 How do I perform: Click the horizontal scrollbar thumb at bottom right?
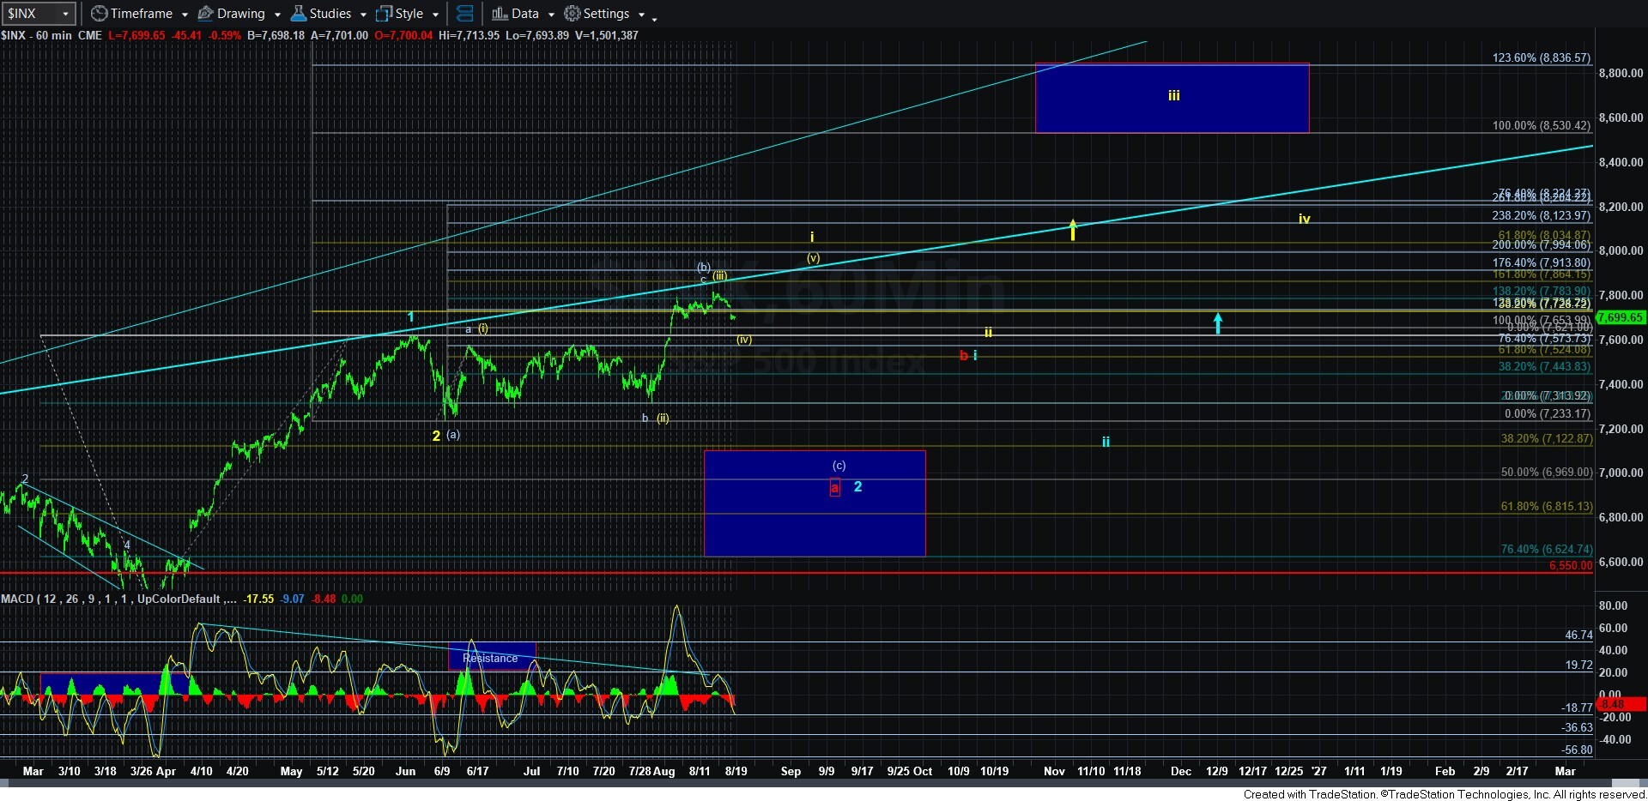(x=1625, y=783)
